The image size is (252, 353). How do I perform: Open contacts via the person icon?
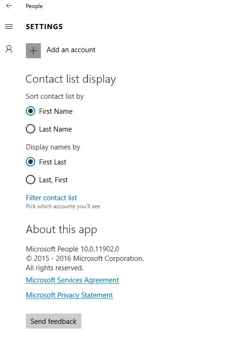(9, 49)
